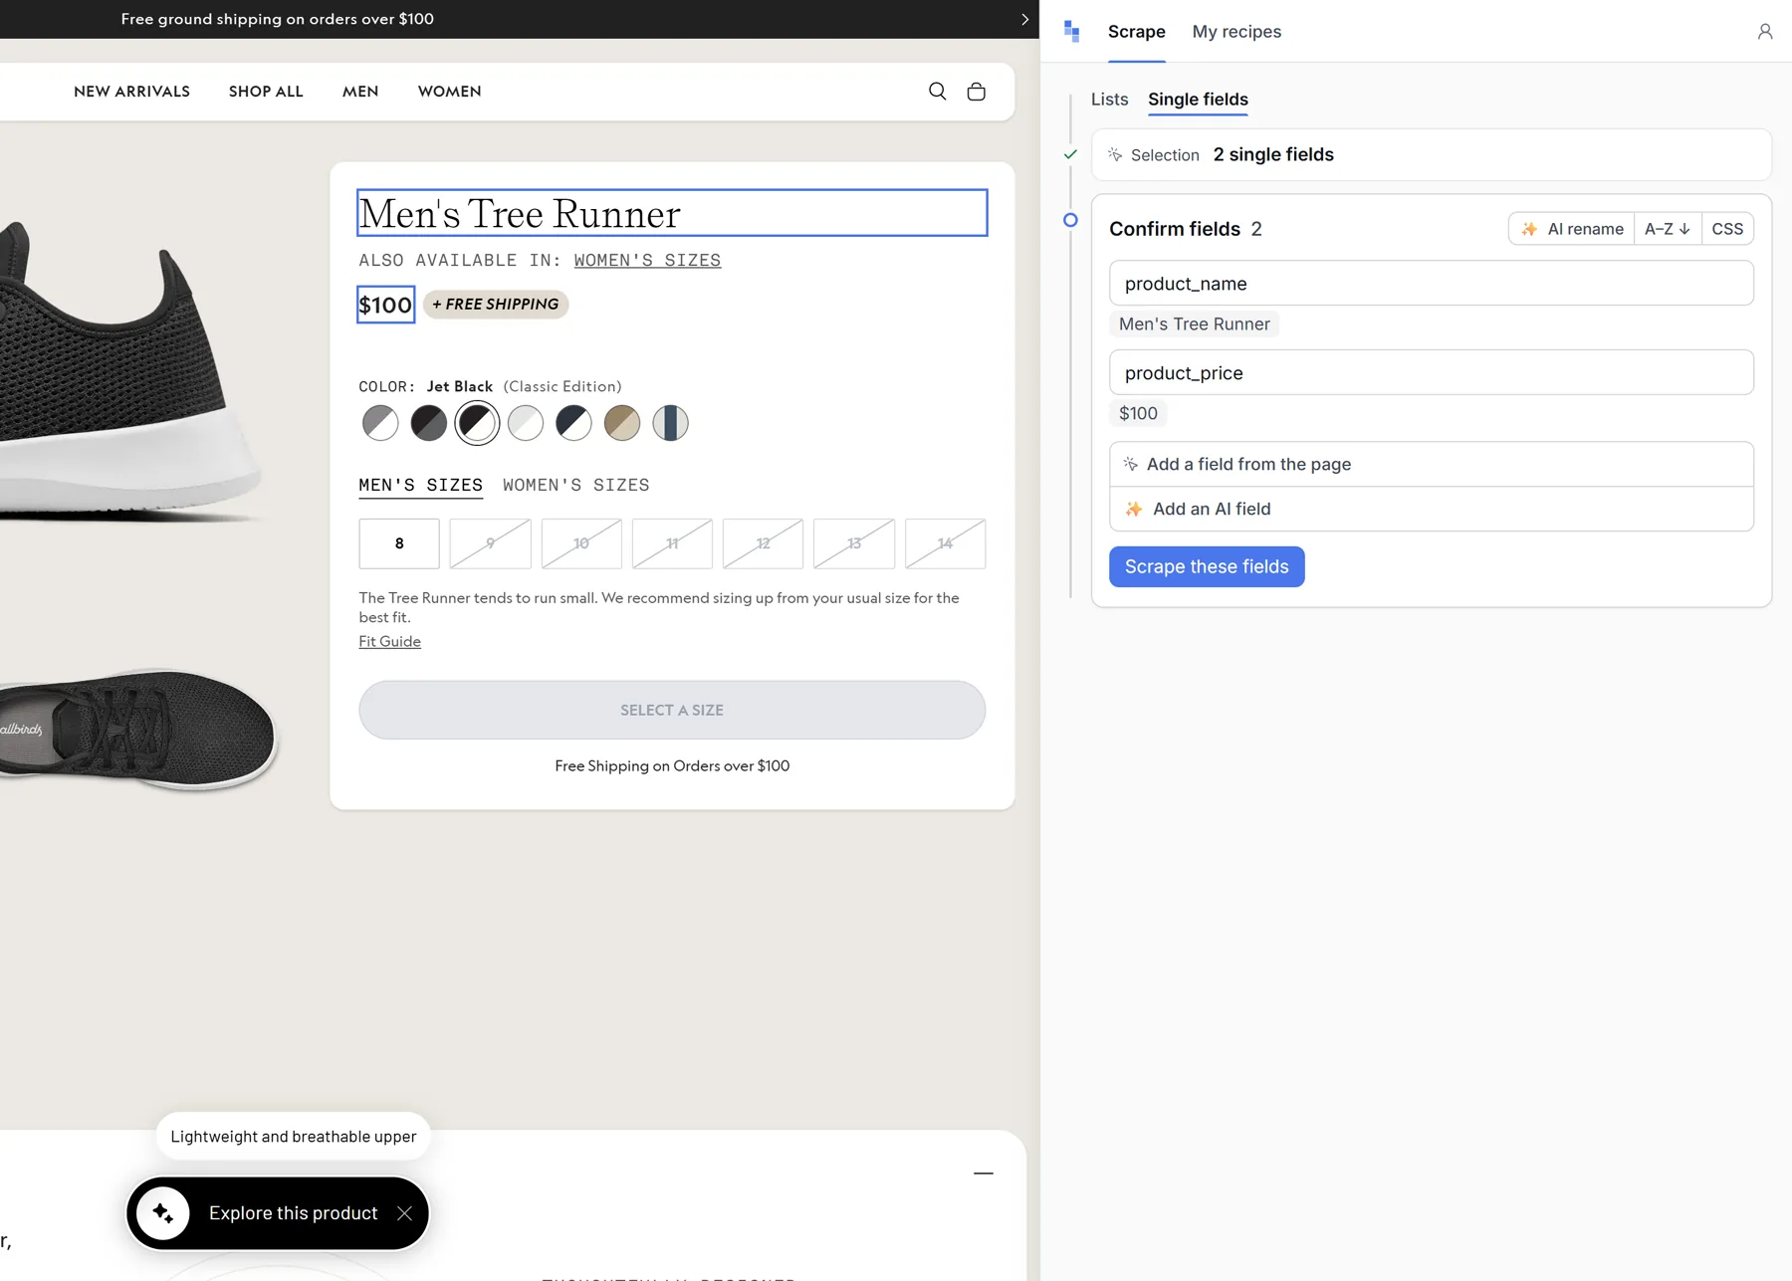Screen dimensions: 1792x1281
Task: Select the first gray color swatch
Action: click(380, 423)
